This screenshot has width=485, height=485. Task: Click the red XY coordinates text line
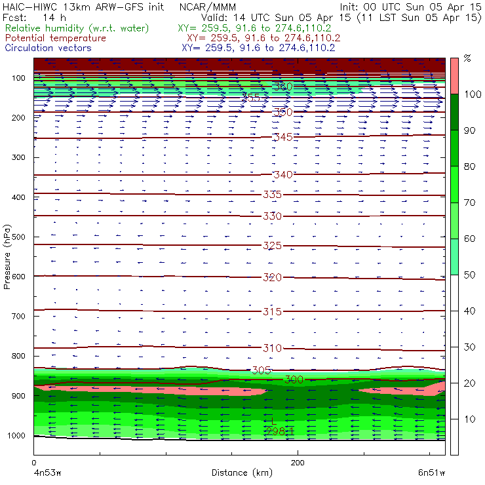[x=263, y=38]
